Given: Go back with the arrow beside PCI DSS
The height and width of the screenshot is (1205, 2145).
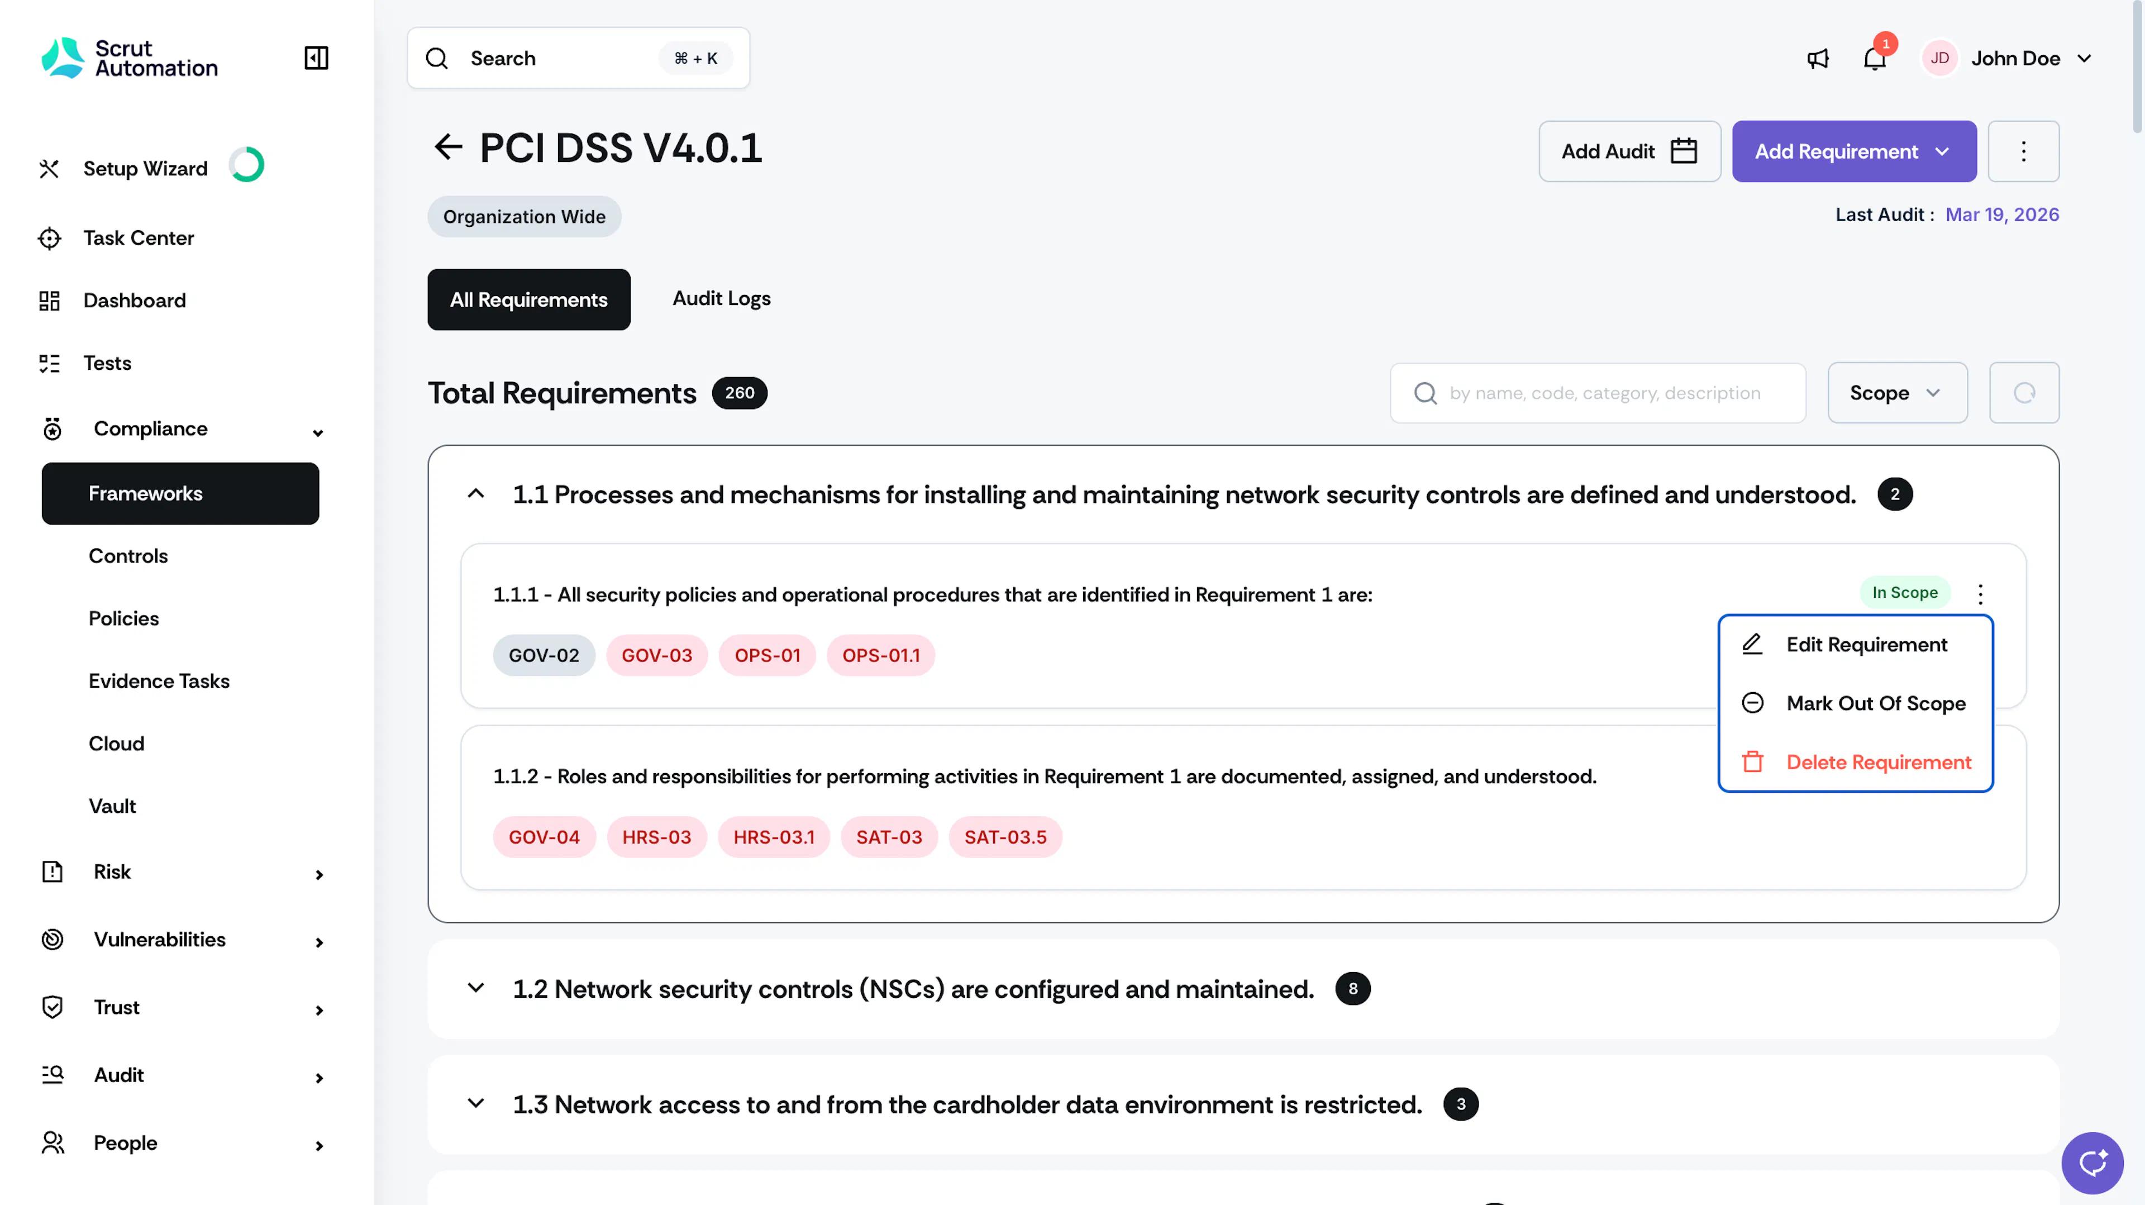Looking at the screenshot, I should click(x=448, y=147).
